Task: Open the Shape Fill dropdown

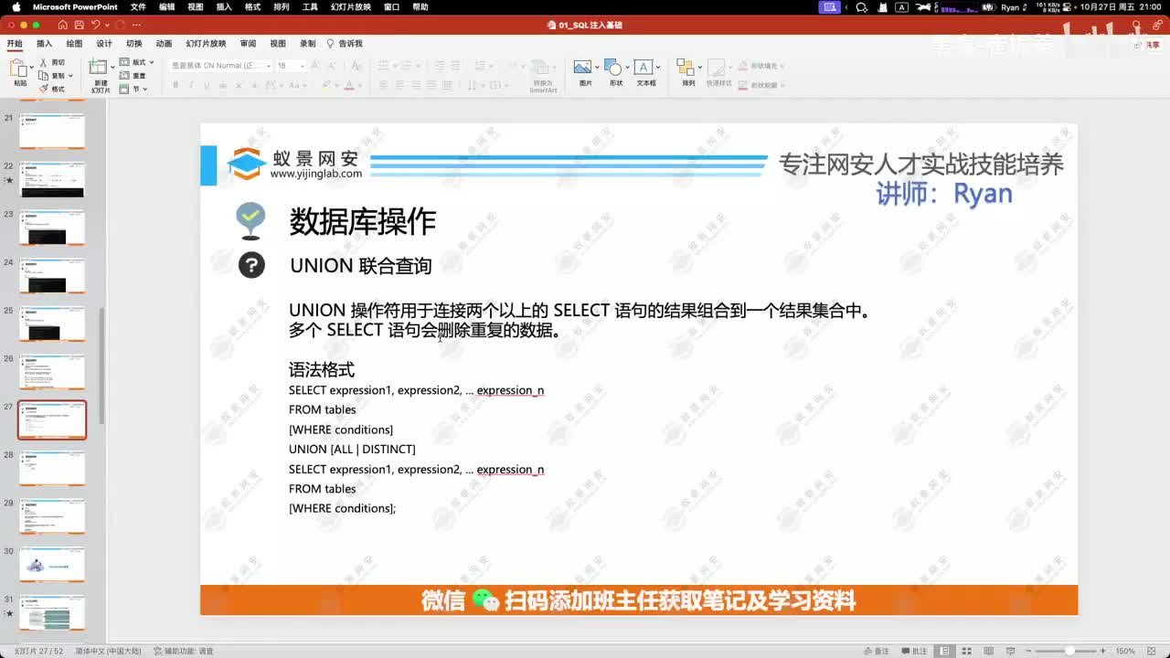Action: 760,66
